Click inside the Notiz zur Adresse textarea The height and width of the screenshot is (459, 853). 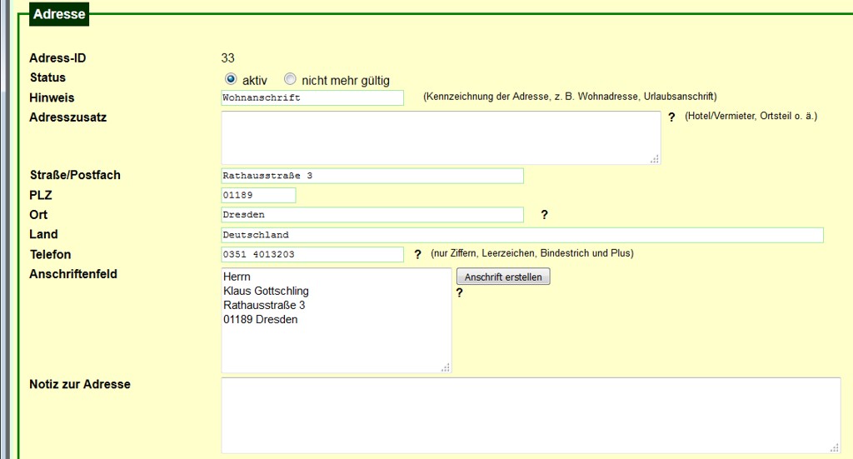pyautogui.click(x=530, y=415)
